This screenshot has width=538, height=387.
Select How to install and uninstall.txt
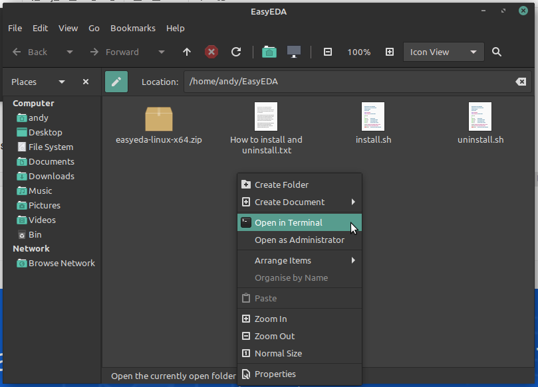(x=266, y=129)
